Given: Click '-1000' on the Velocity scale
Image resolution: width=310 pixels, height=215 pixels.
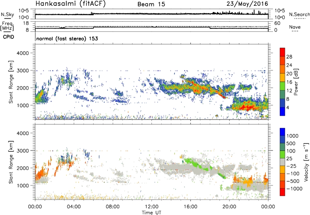Looking at the screenshot, I should point(294,189).
